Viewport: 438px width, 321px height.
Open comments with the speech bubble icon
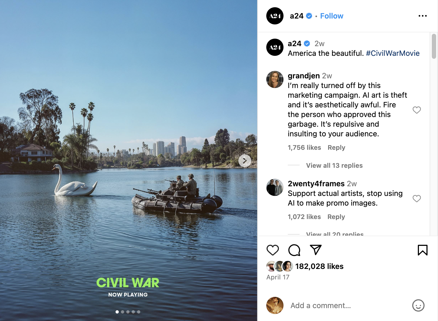coord(294,250)
